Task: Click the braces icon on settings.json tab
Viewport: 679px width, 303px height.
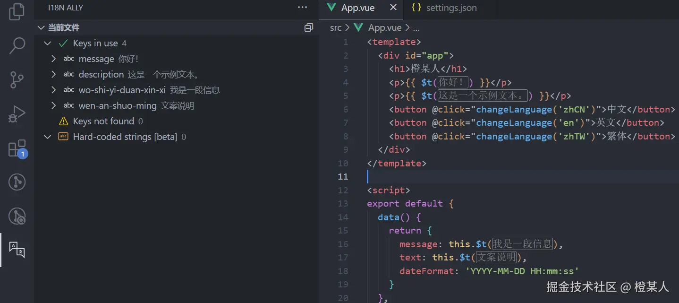Action: [416, 8]
